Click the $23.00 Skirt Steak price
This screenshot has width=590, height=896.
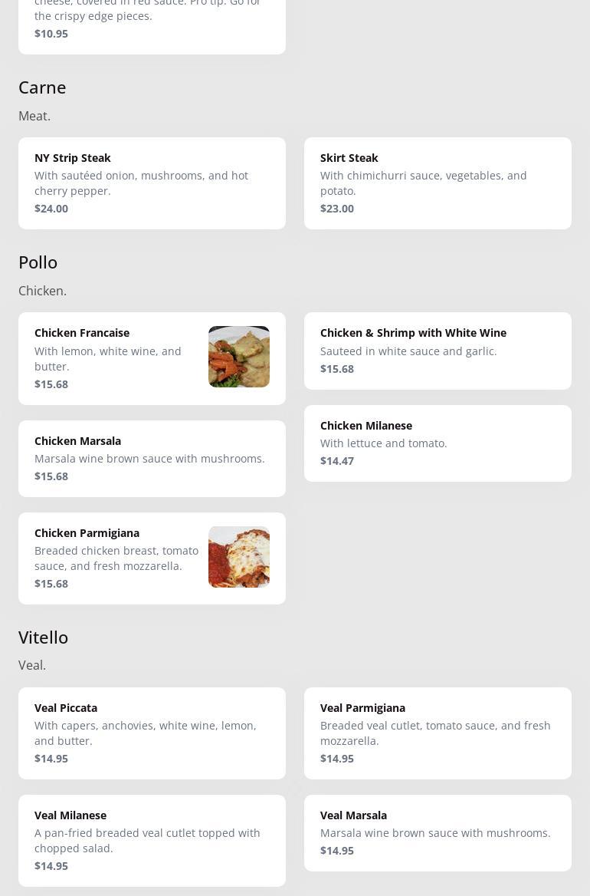coord(337,209)
